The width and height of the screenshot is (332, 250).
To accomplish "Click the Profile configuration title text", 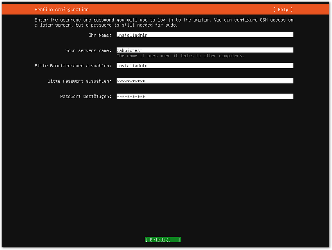I will pyautogui.click(x=62, y=10).
